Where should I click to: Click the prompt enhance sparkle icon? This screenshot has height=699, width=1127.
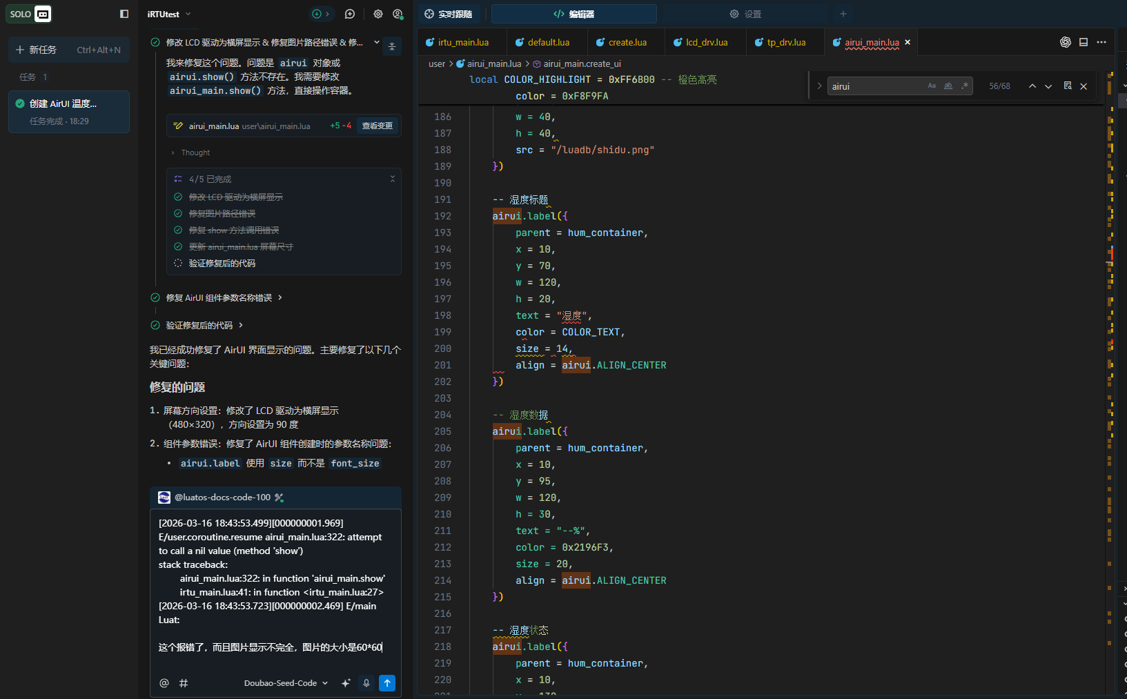pyautogui.click(x=346, y=683)
